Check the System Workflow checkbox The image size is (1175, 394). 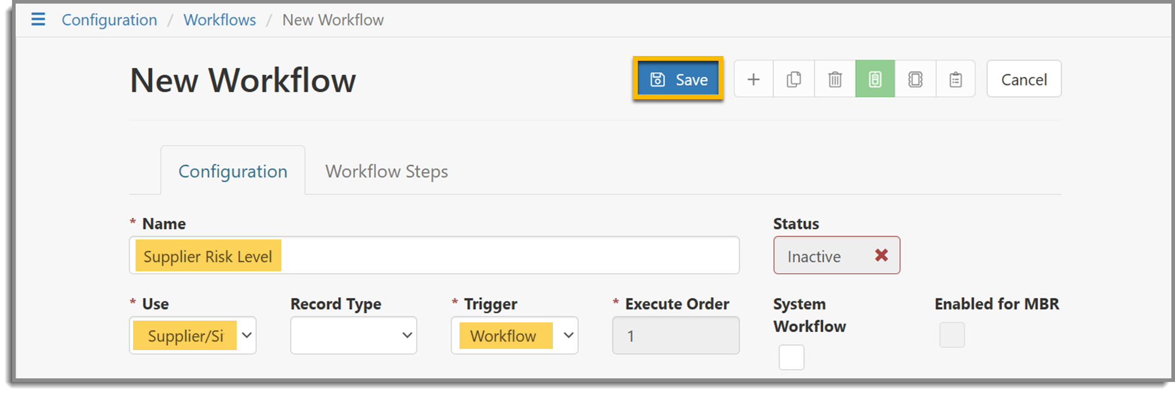[791, 357]
